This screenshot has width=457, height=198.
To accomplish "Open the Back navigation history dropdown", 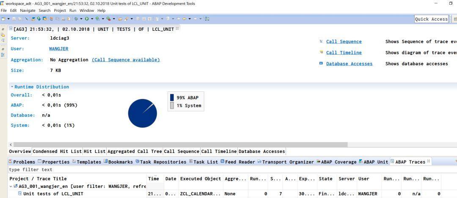I will [190, 19].
